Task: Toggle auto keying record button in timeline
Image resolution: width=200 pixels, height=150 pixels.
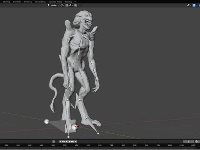Action: tap(54, 142)
